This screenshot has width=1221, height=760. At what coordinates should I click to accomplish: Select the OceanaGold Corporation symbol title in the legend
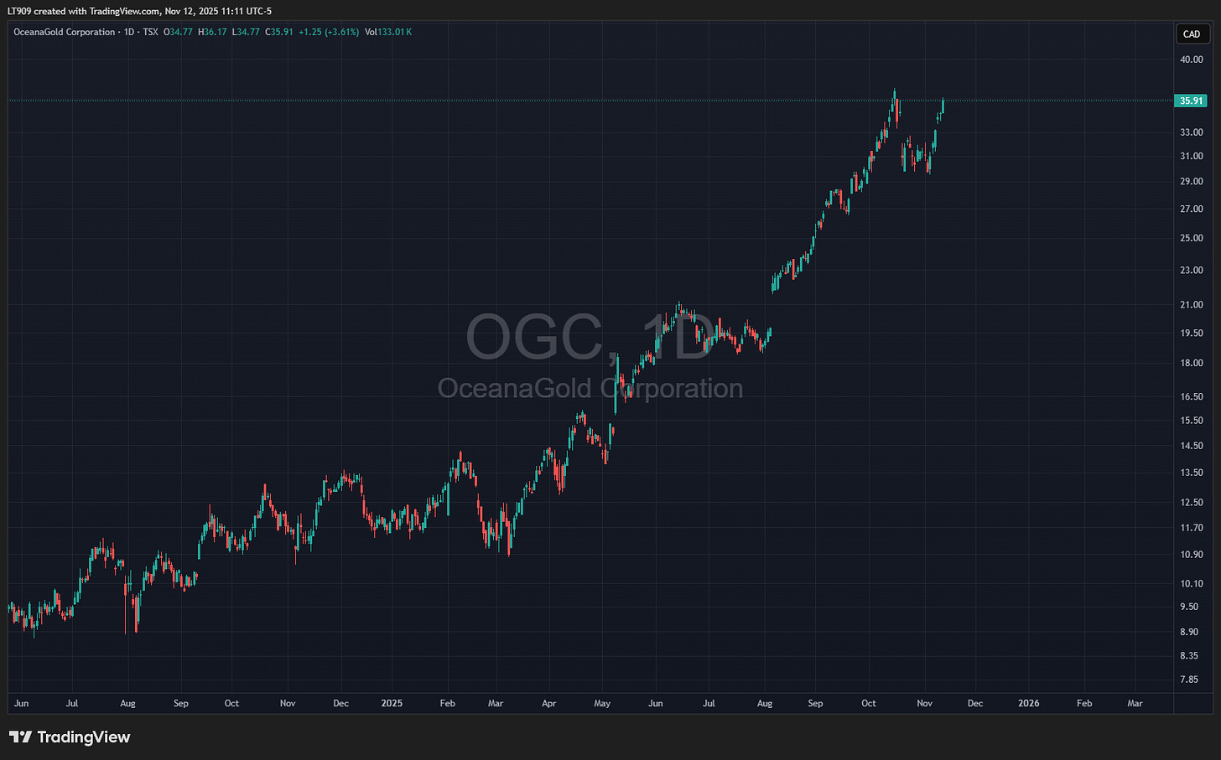click(65, 32)
